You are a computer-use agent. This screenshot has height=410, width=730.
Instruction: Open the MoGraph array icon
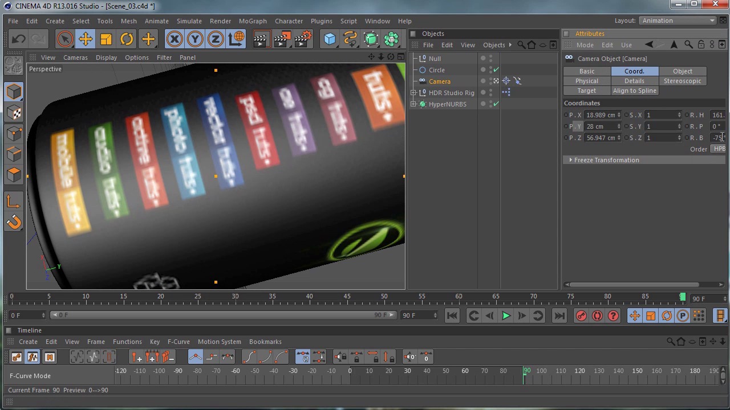pyautogui.click(x=391, y=39)
